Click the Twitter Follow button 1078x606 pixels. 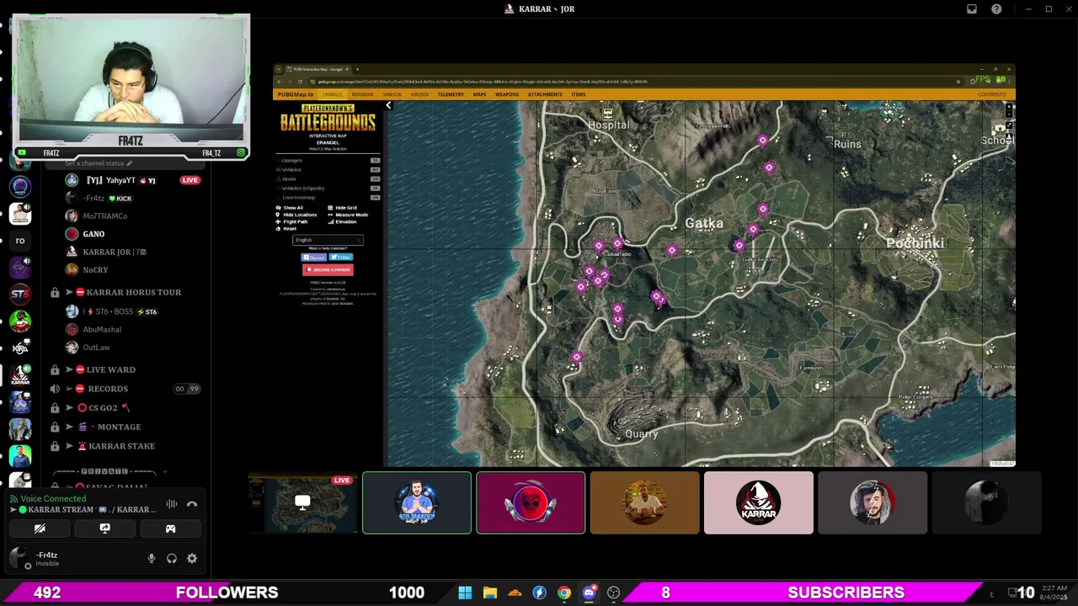tap(340, 258)
